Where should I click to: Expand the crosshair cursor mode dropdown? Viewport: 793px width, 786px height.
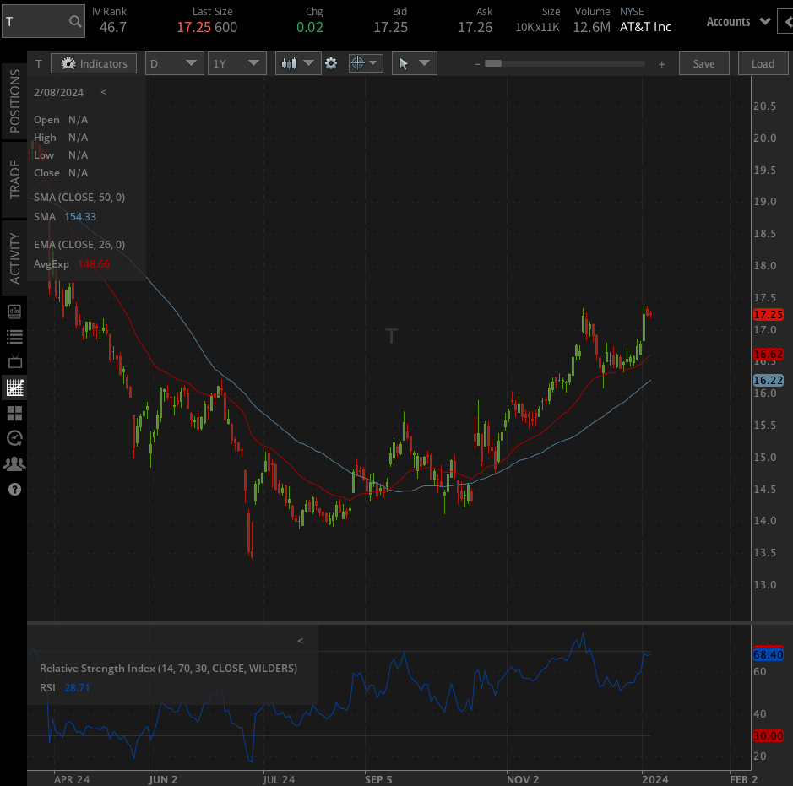365,63
